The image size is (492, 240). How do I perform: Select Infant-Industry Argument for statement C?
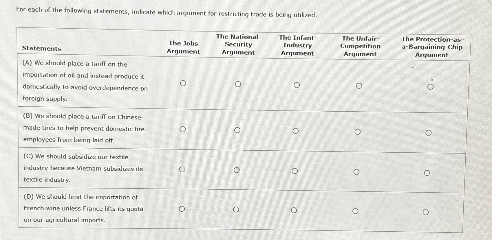point(295,171)
